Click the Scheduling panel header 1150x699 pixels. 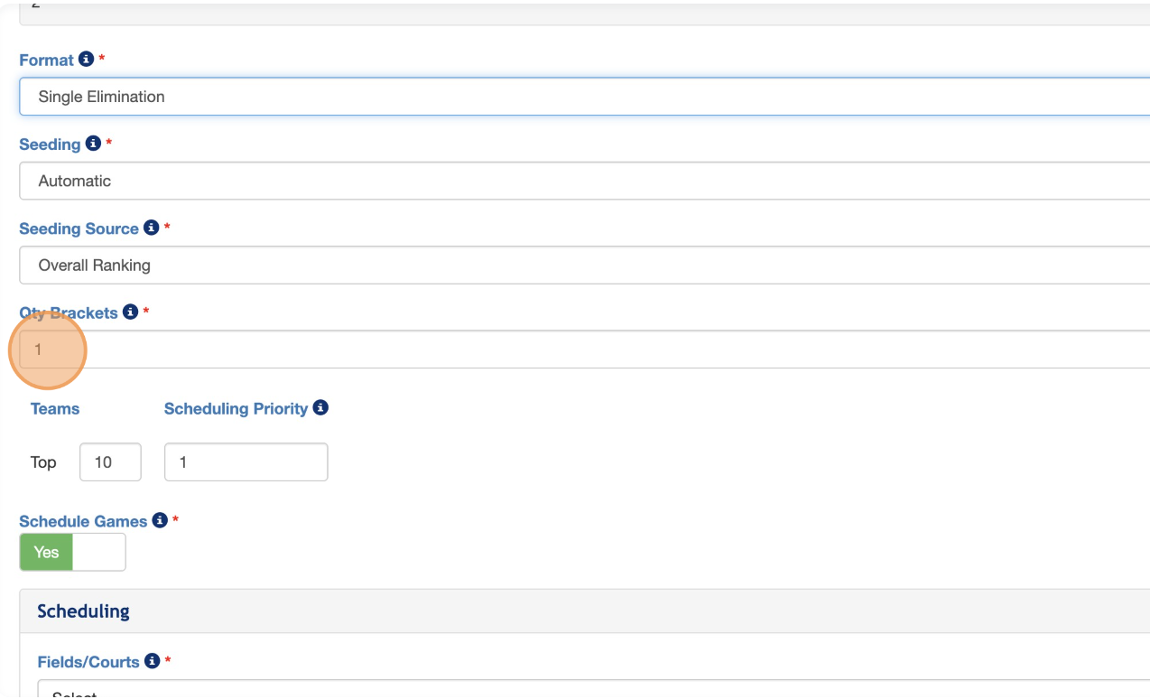click(x=83, y=611)
